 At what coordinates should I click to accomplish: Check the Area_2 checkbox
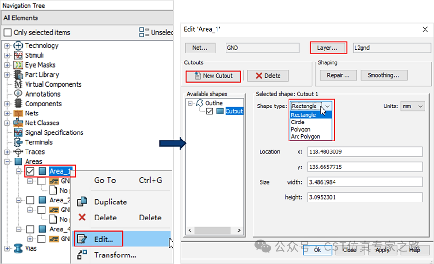click(30, 200)
